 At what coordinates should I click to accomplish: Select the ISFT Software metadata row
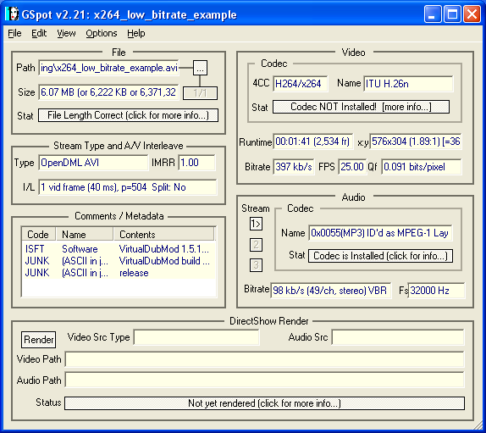click(x=119, y=249)
